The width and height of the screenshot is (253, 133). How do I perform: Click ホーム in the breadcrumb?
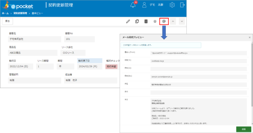(x=5, y=13)
